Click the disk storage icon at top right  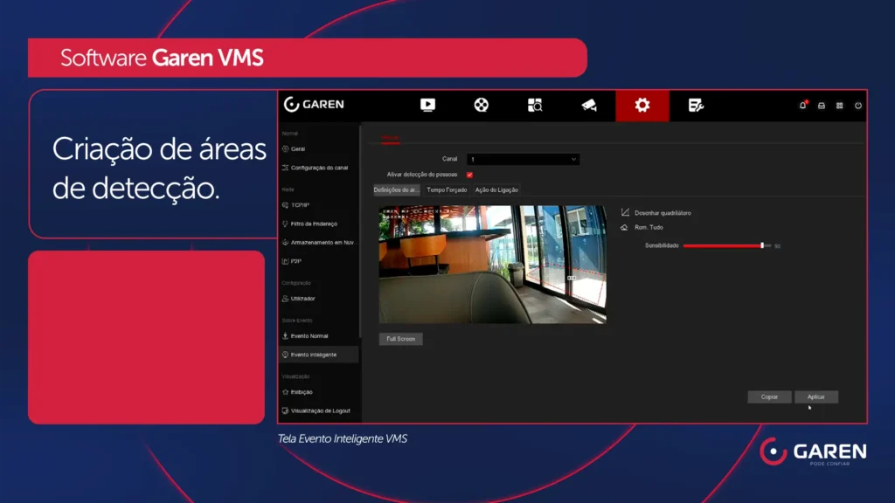point(822,106)
